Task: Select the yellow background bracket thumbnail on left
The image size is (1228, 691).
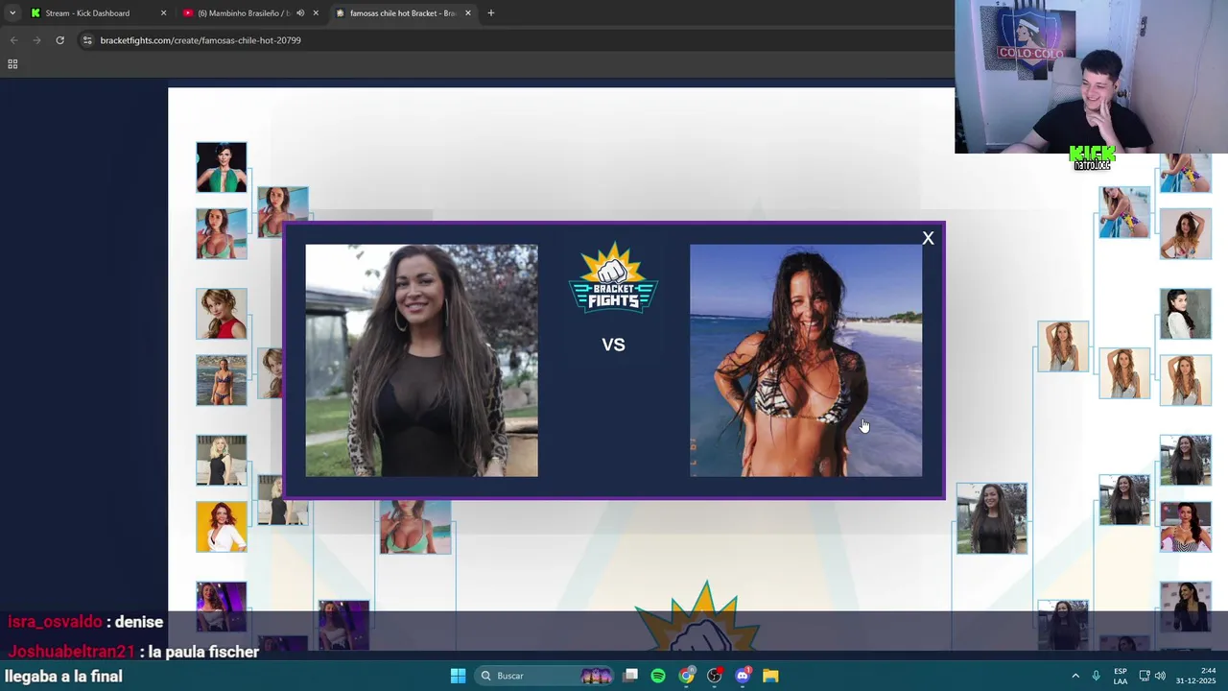Action: point(222,527)
